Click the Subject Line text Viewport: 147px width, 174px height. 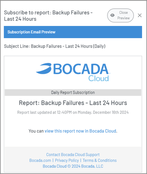[x=55, y=46]
